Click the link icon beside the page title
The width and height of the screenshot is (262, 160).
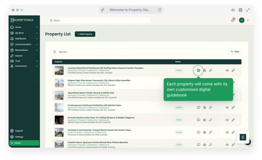[103, 10]
